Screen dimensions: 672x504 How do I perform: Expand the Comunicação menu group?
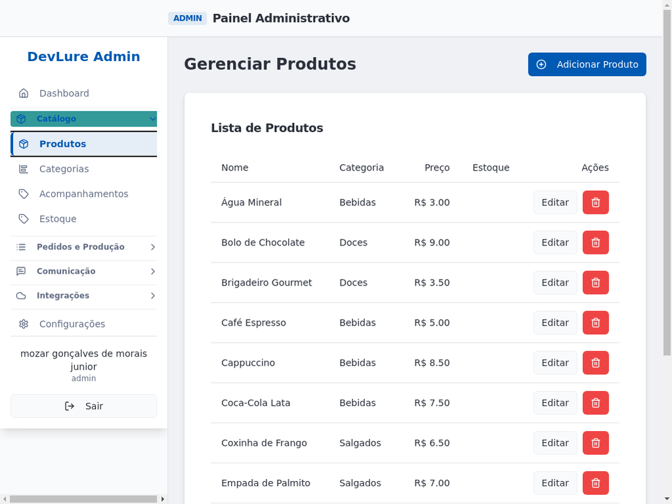point(152,272)
